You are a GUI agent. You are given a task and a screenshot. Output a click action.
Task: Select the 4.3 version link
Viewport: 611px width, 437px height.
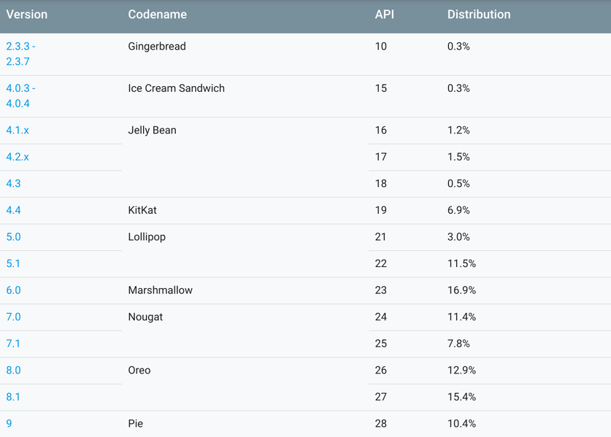pos(13,184)
